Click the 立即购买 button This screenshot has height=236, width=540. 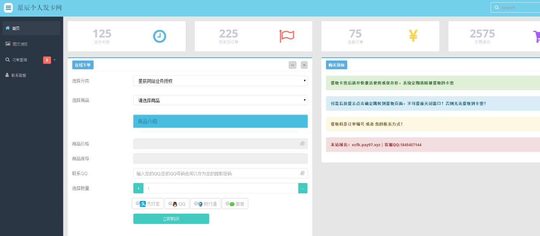171,219
